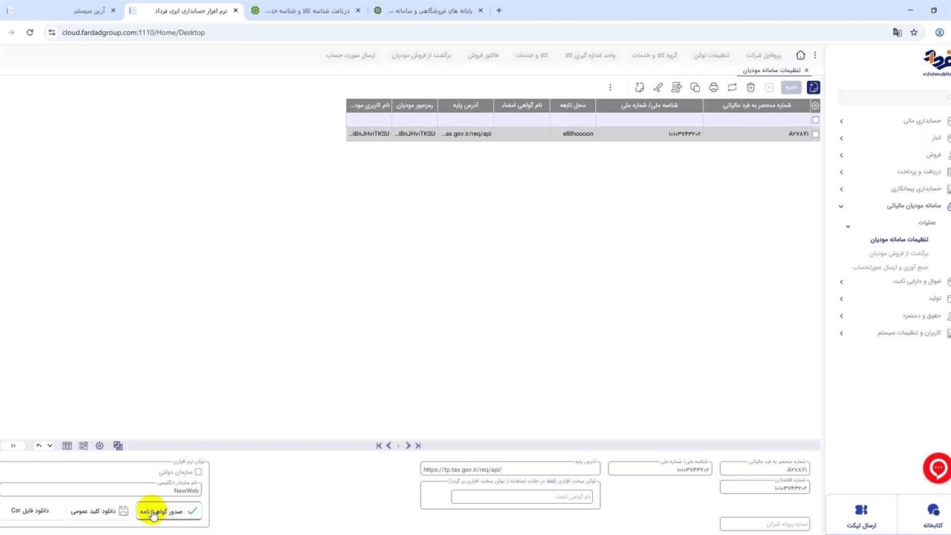Open grid settings gear in table header
951x535 pixels.
point(815,106)
